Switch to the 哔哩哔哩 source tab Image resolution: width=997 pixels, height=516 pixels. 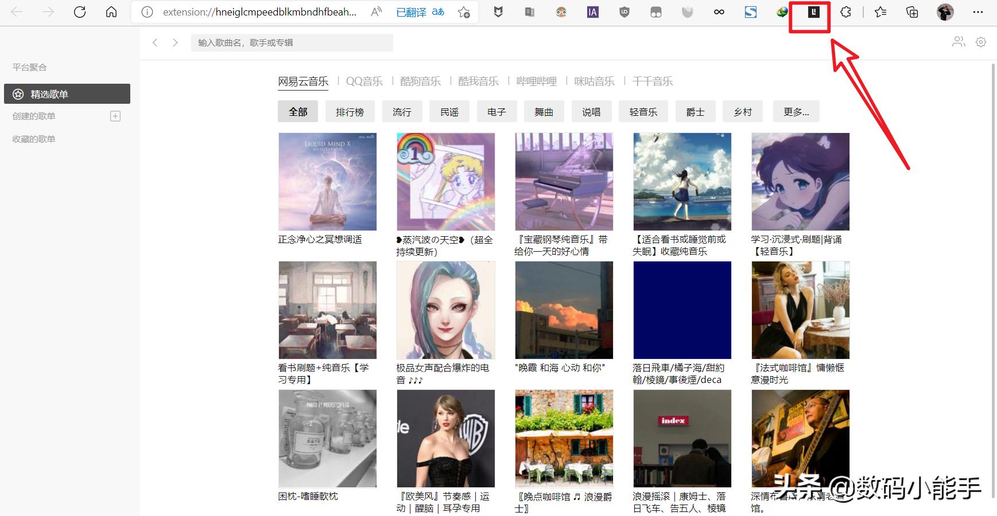537,81
